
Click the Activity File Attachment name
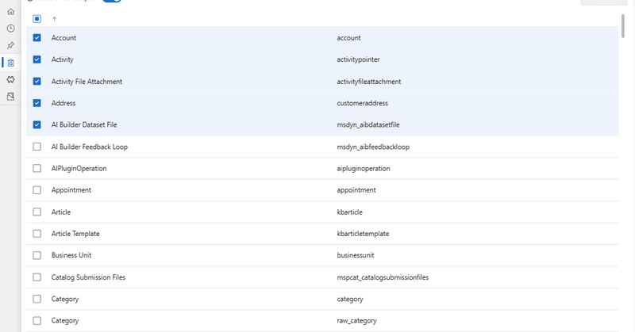(x=87, y=82)
